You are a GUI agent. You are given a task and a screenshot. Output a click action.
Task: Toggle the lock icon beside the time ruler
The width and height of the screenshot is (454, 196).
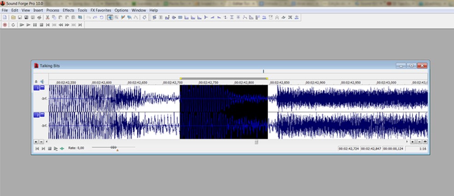pyautogui.click(x=36, y=82)
